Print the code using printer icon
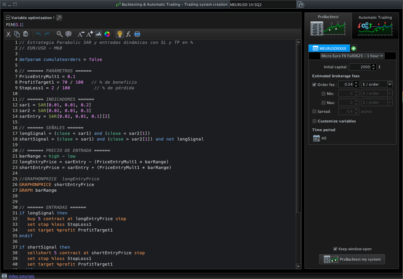Image resolution: width=403 pixels, height=279 pixels. click(x=137, y=34)
